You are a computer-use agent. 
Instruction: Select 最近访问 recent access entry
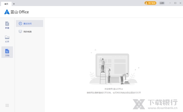(30, 23)
